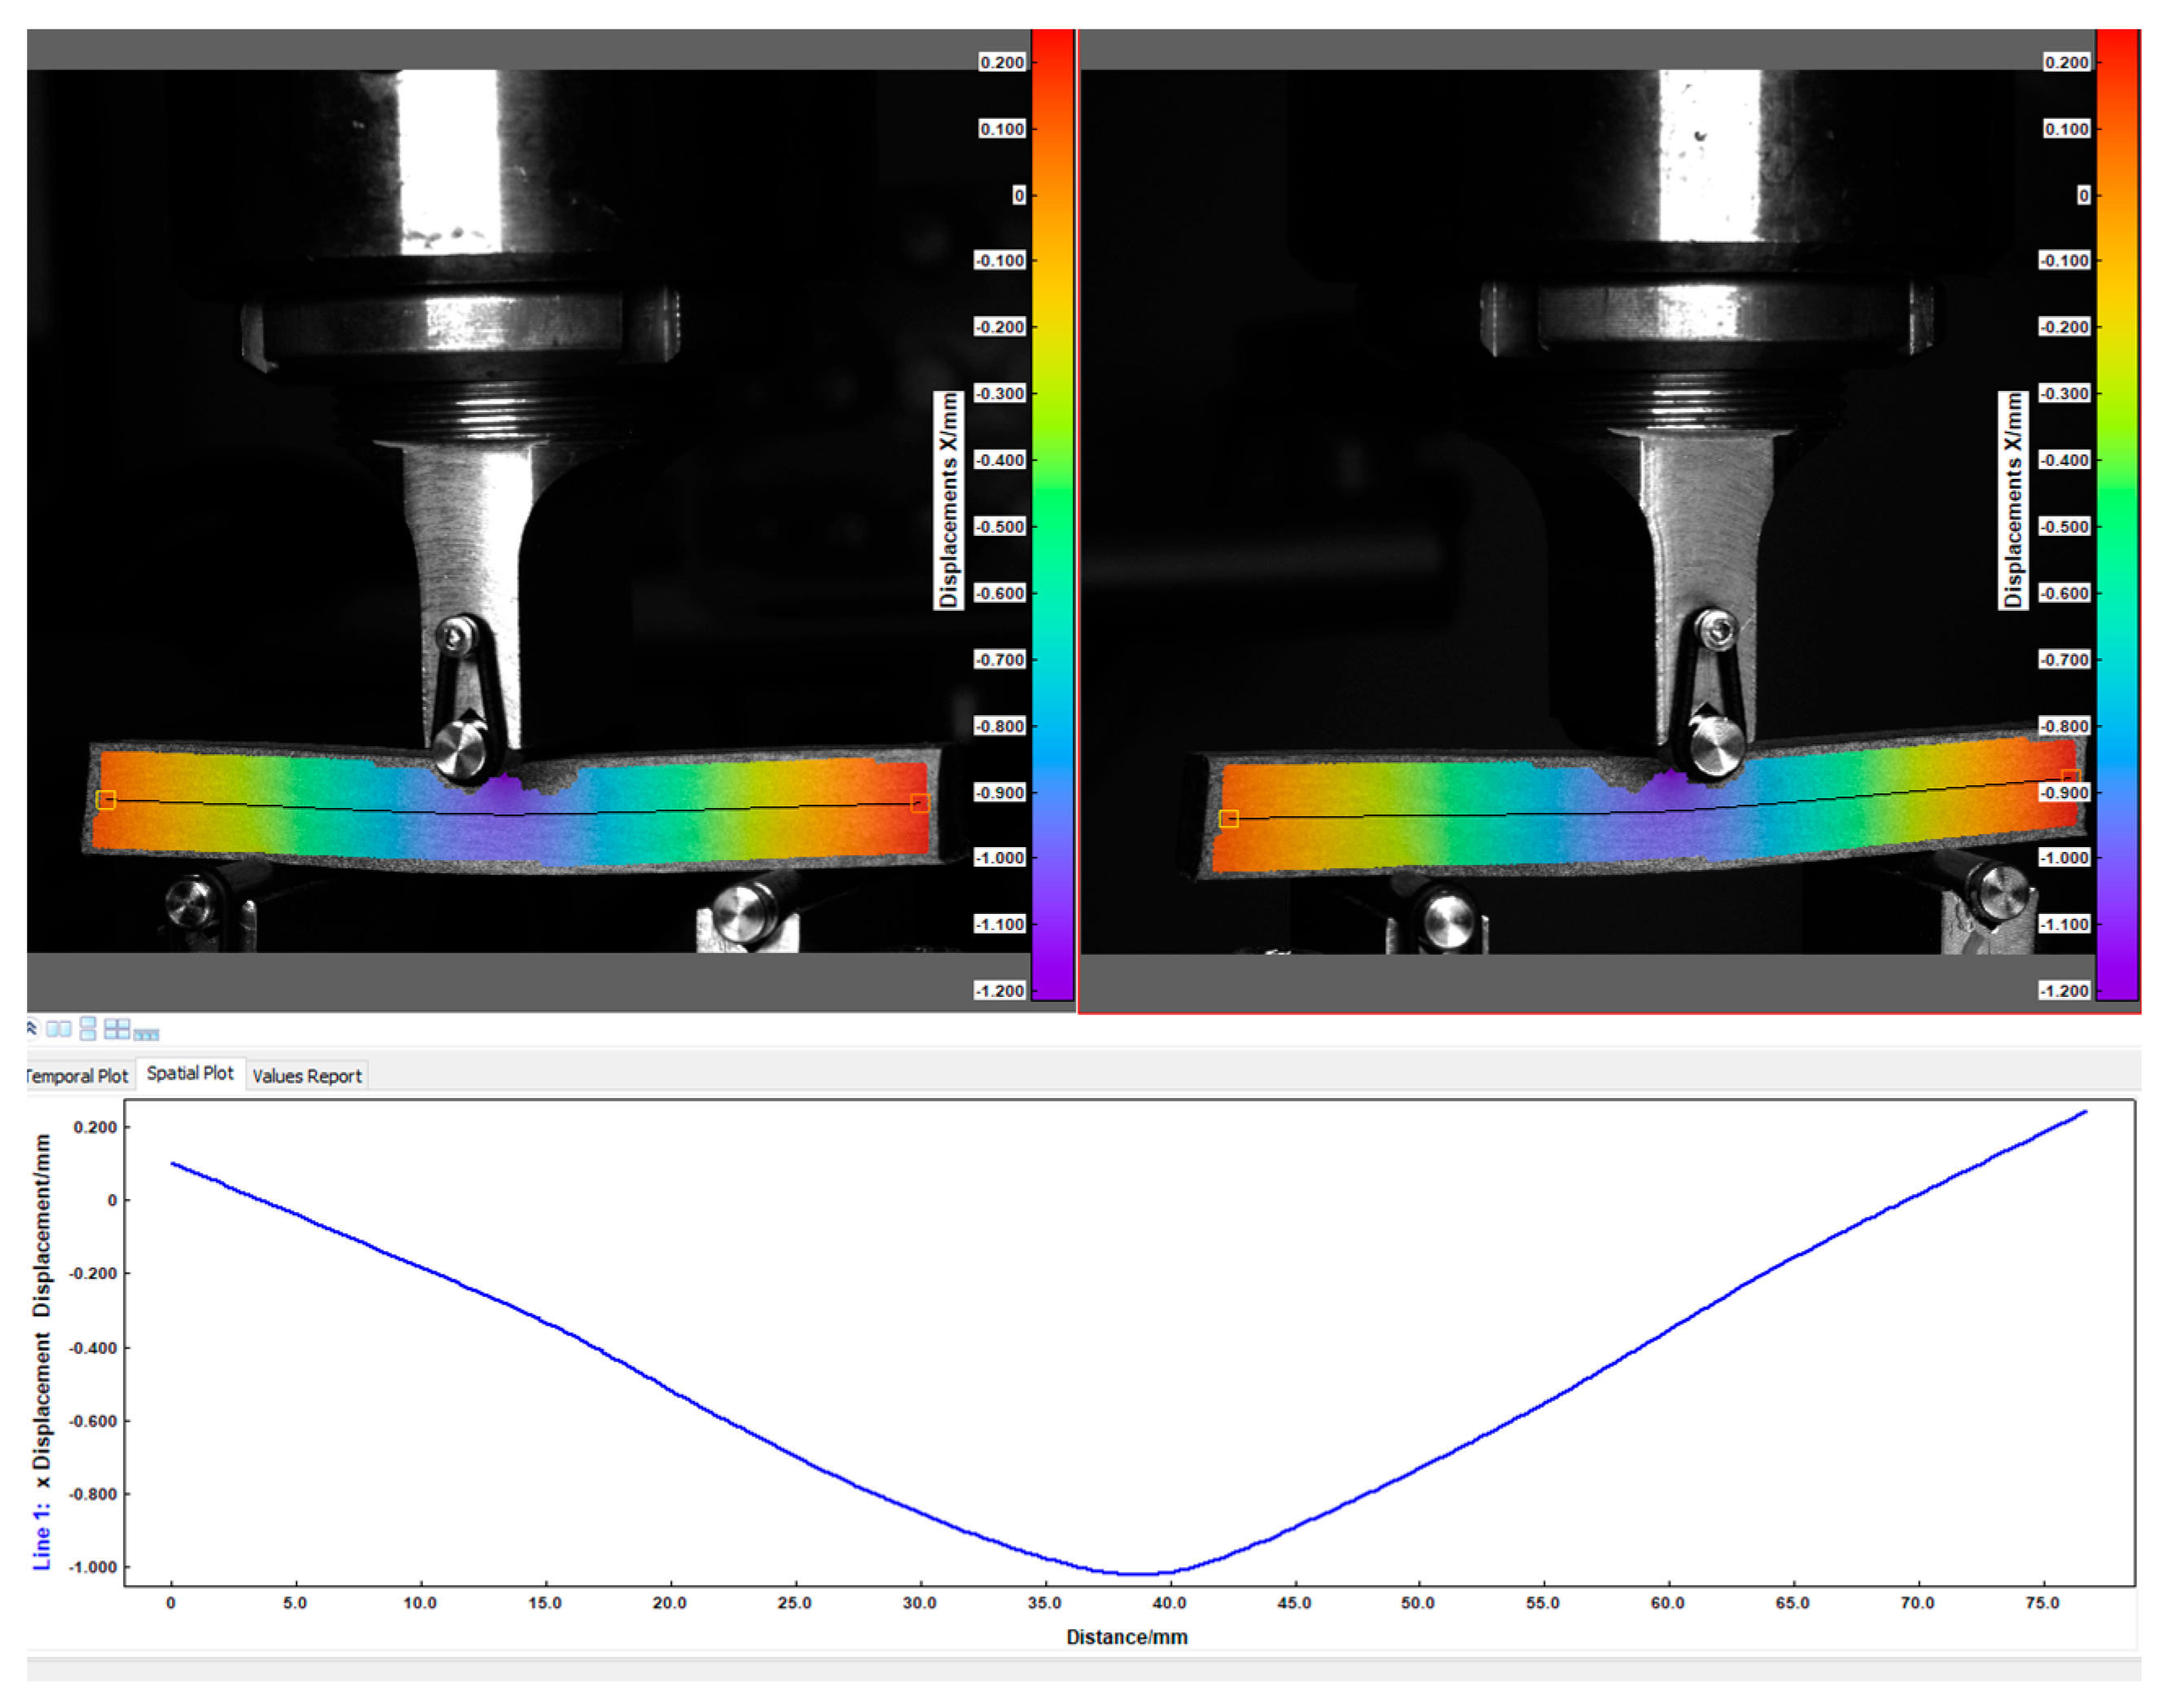Click left endpoint marker of line in right image
The image size is (2164, 1708).
tap(1229, 818)
